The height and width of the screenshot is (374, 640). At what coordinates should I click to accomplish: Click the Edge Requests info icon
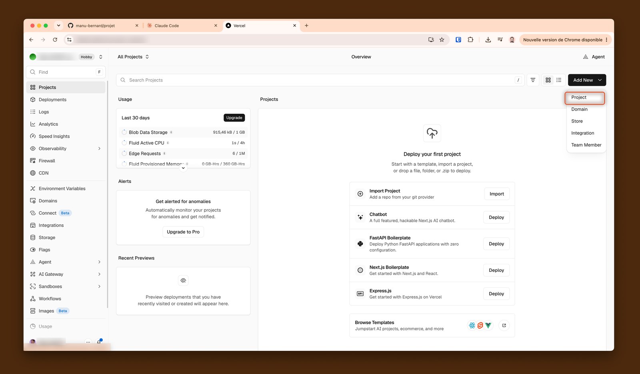(164, 154)
